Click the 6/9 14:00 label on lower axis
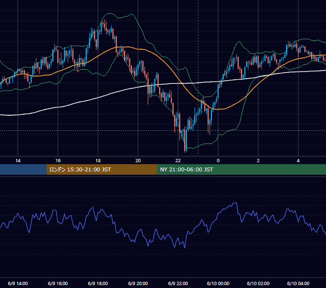Image resolution: width=326 pixels, height=288 pixels. click(18, 283)
